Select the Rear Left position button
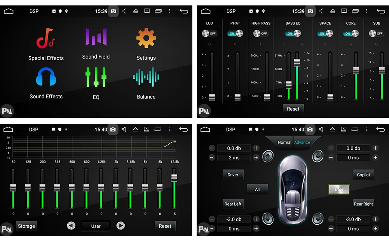The width and height of the screenshot is (389, 242). tap(233, 204)
